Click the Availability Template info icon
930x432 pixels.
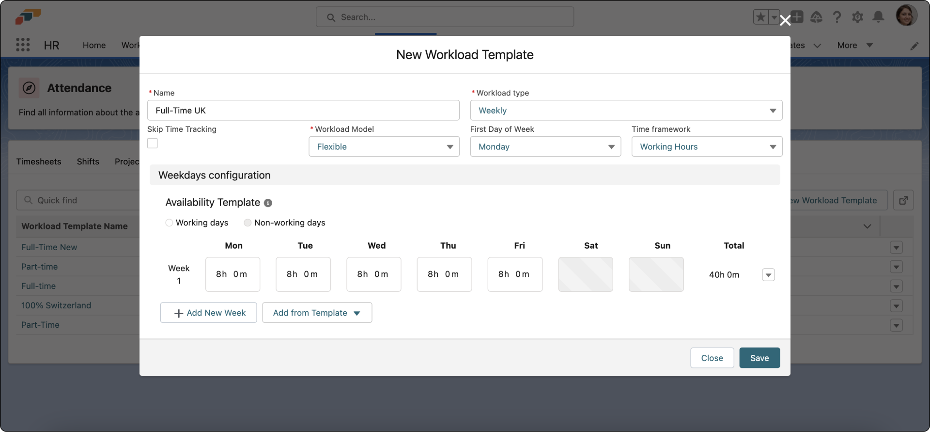pos(268,203)
